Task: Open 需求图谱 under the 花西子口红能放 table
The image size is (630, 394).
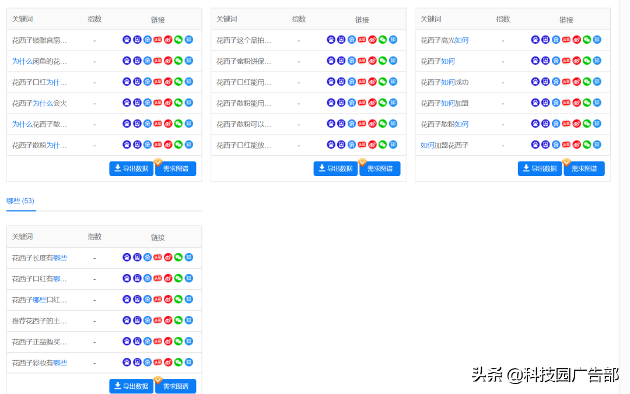Action: click(x=380, y=168)
